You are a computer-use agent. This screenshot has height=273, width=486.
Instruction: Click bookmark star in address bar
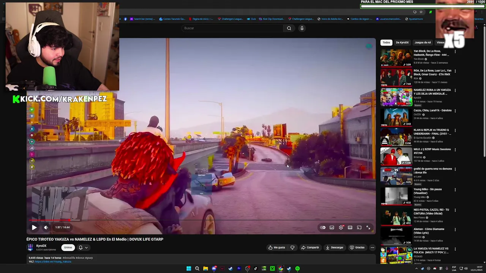coord(421,12)
